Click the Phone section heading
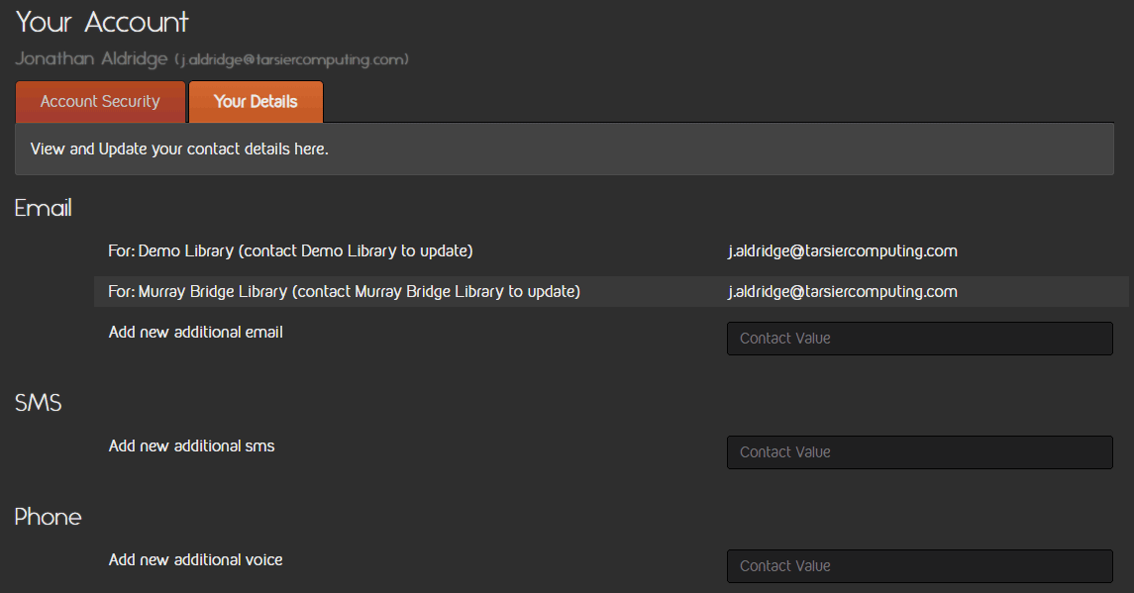Screen dimensions: 1134x593 click(48, 517)
